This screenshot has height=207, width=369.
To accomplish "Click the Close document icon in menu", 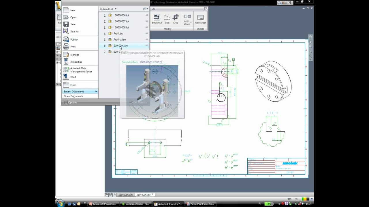I will (66, 85).
